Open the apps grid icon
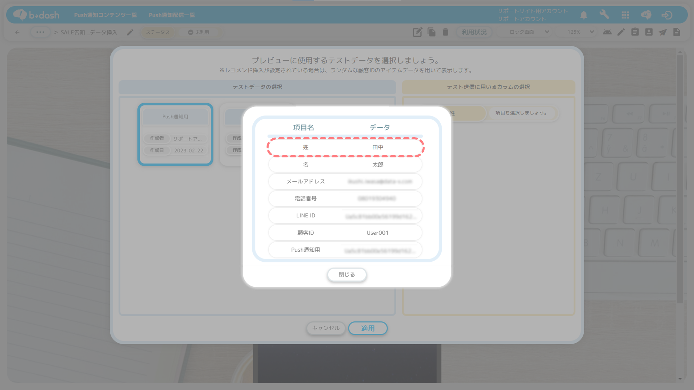Screen dimensions: 694x390 (625, 15)
